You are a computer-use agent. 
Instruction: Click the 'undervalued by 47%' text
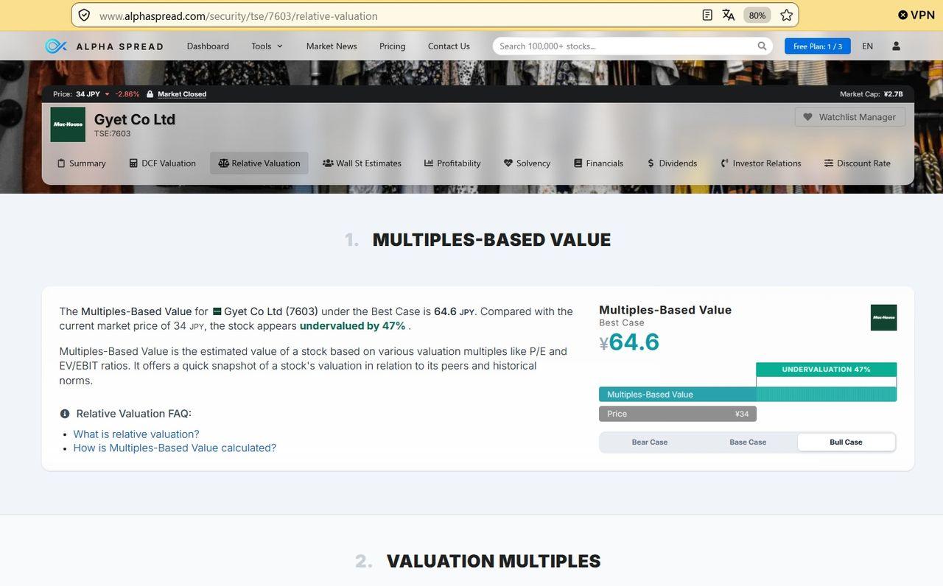point(353,326)
